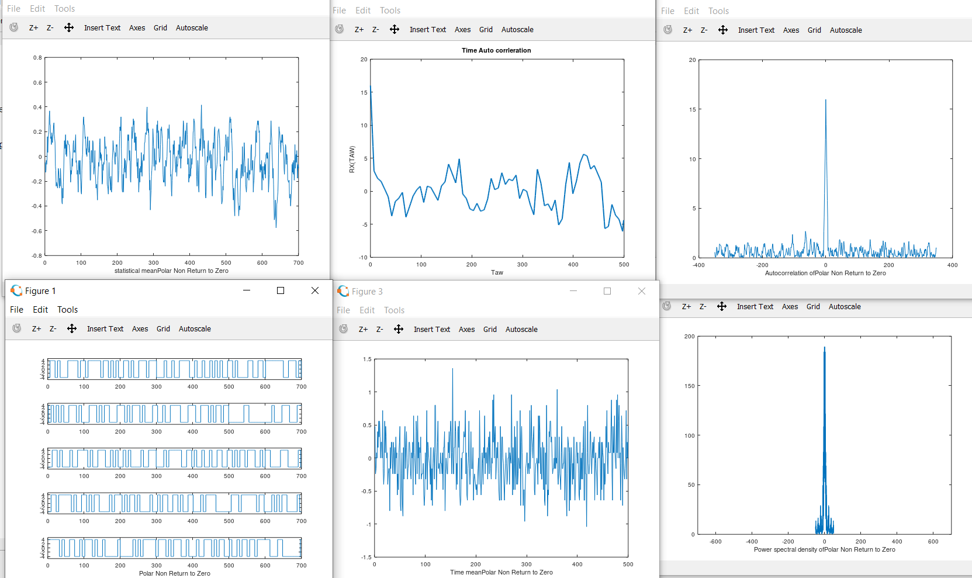
Task: Select the Z- zoom-out tool in Figure 3
Action: [379, 329]
